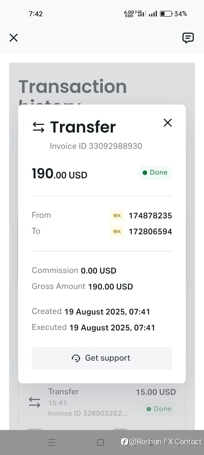Tap the transfer arrows icon in history list
This screenshot has width=204, height=455.
click(x=34, y=402)
